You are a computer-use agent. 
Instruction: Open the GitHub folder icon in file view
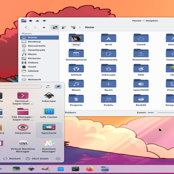(x=76, y=69)
